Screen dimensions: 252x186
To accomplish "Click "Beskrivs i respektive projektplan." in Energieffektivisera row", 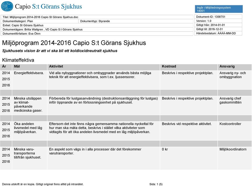I will (x=187, y=73).
